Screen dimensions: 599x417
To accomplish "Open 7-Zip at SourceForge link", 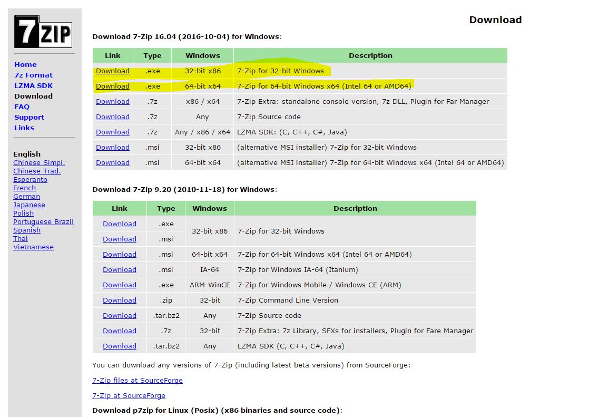I will [x=129, y=396].
